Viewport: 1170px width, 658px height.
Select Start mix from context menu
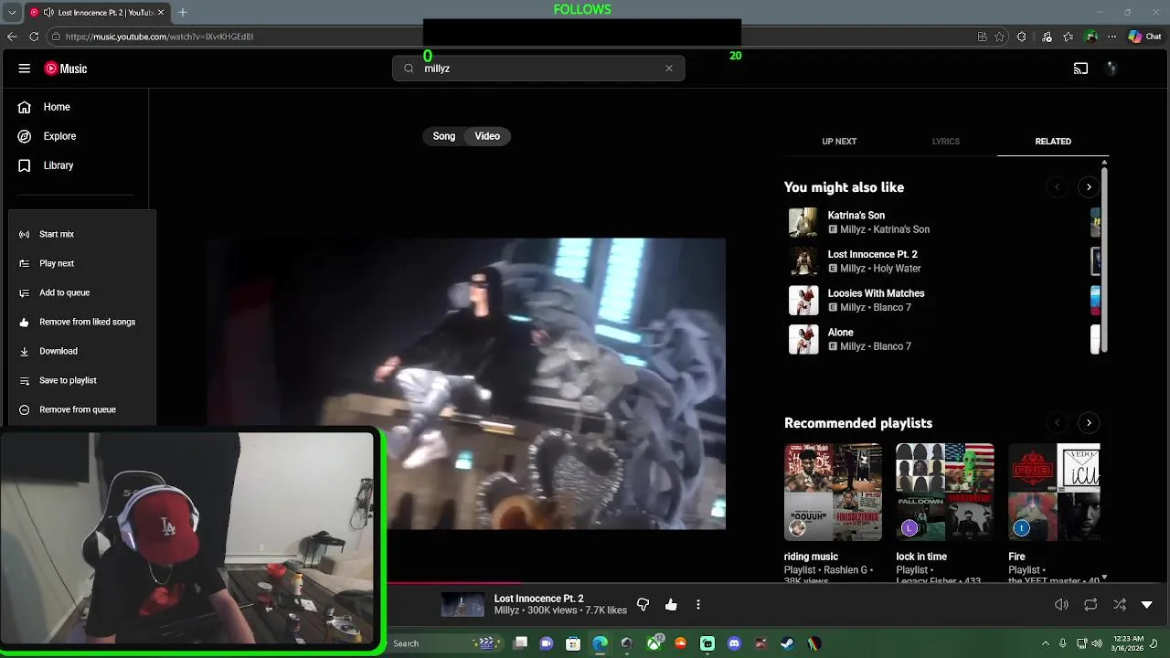tap(82, 234)
